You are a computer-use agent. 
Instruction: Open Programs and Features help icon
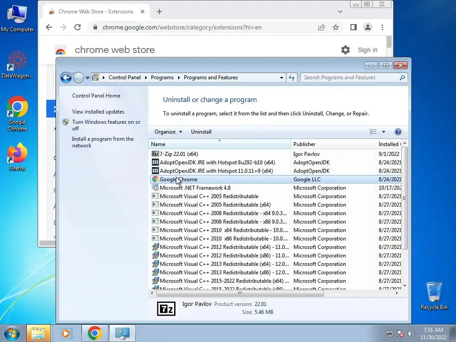coord(398,132)
